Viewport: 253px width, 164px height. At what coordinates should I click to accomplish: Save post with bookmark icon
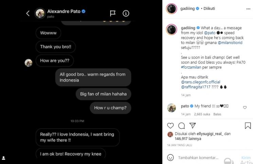(x=248, y=126)
